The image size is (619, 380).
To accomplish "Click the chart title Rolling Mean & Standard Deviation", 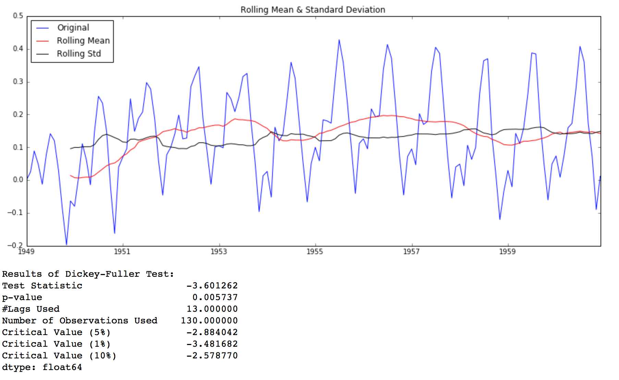I will point(313,10).
